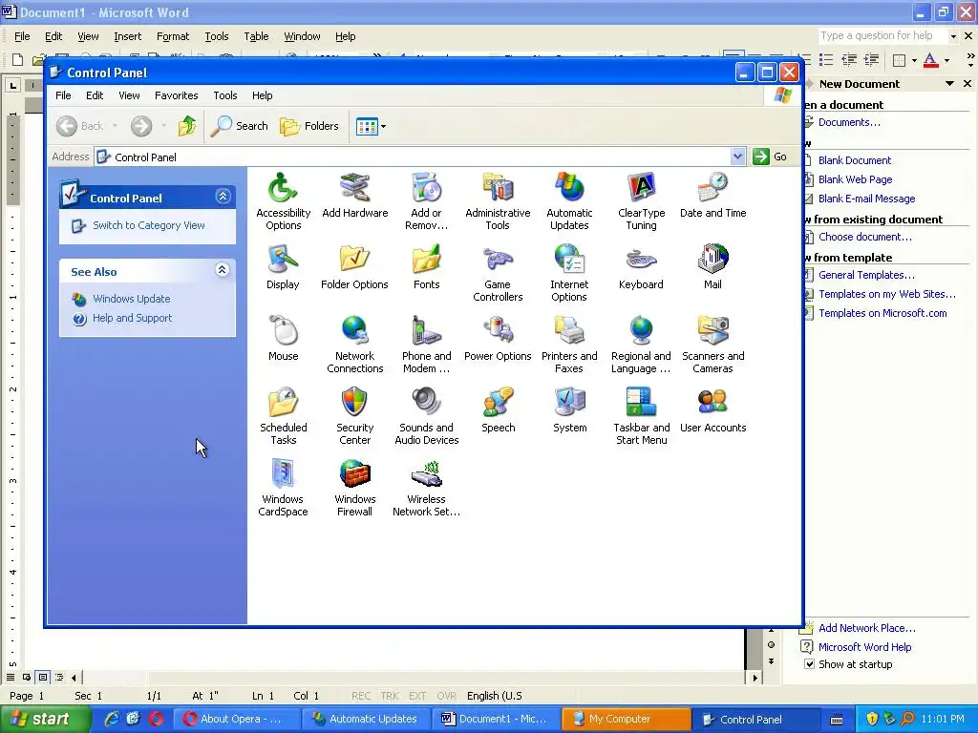The image size is (978, 733).
Task: Open Word font color dropdown arrow
Action: pyautogui.click(x=946, y=60)
